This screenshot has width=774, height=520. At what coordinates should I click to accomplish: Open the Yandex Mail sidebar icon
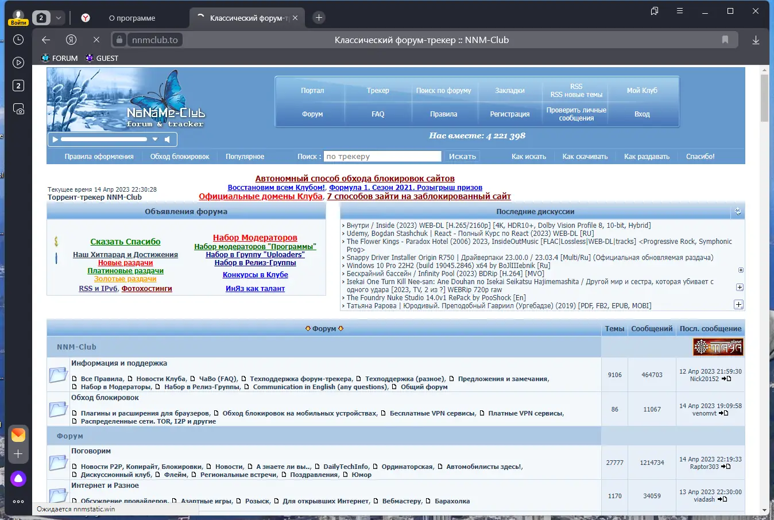pyautogui.click(x=18, y=434)
